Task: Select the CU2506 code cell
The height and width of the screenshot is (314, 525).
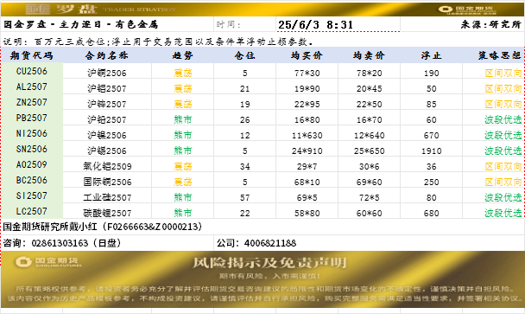Action: point(32,71)
